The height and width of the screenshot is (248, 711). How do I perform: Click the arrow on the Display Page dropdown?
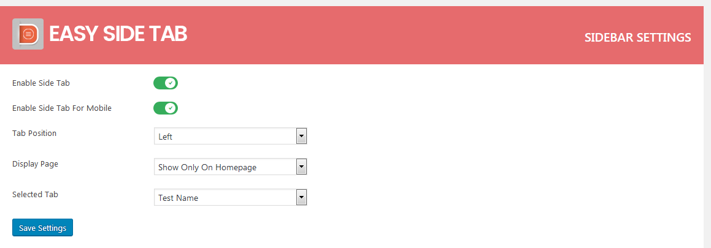tap(301, 167)
